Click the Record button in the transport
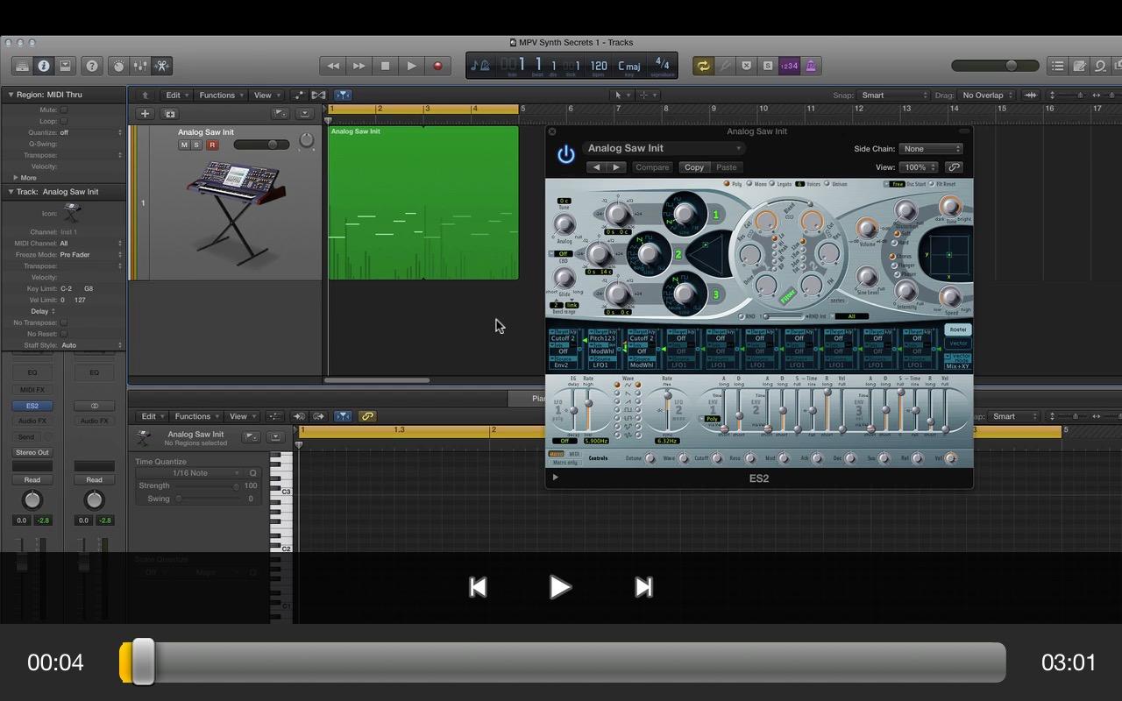 click(x=437, y=66)
